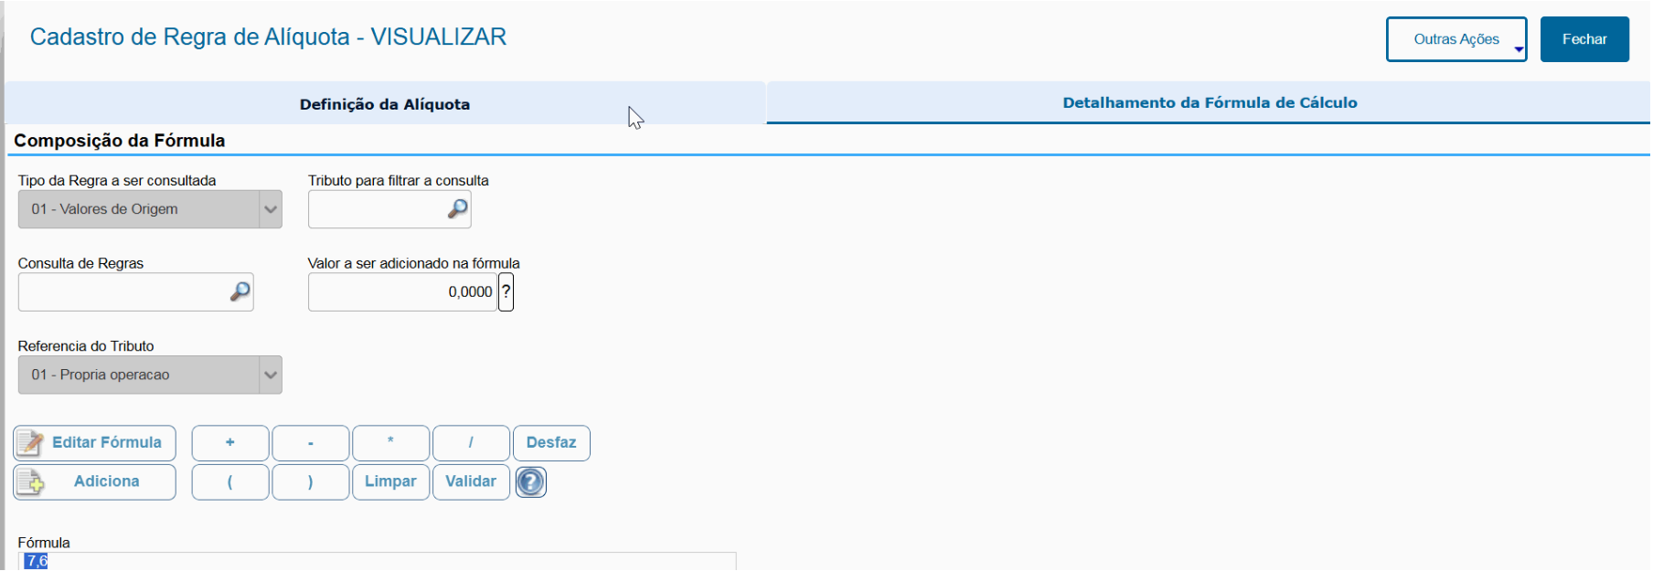Click the division operator button
The width and height of the screenshot is (1653, 571).
click(x=471, y=443)
